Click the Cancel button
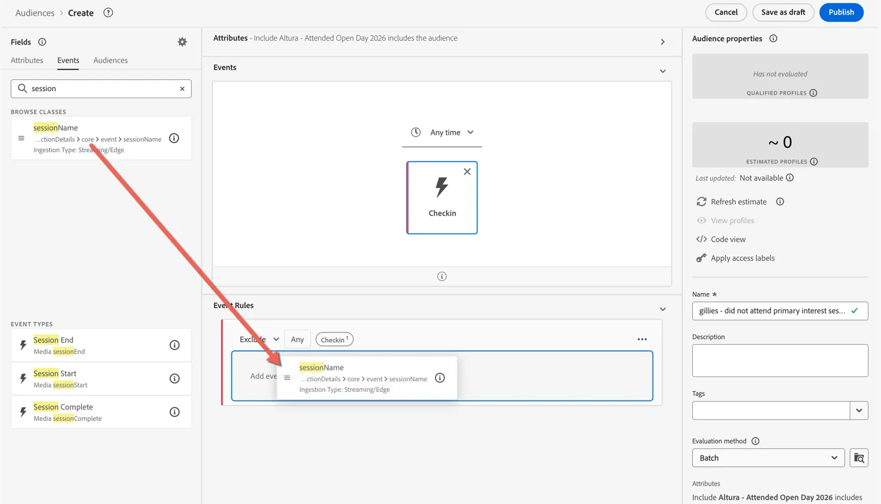881x504 pixels. click(x=726, y=12)
